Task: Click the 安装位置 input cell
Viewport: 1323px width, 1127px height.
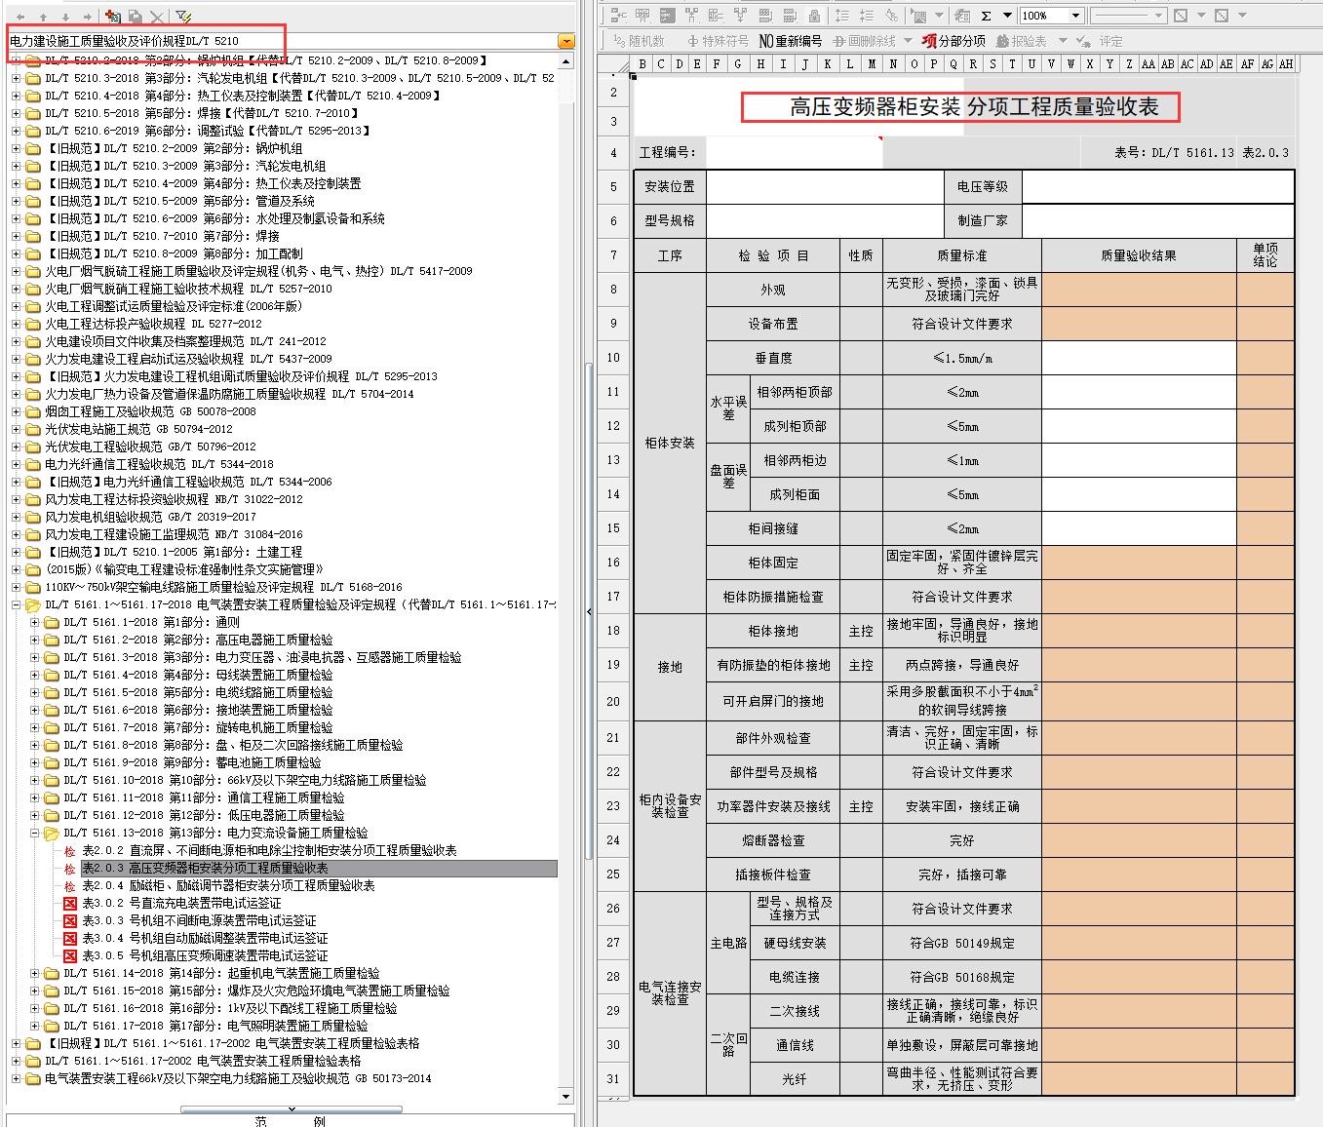Action: pyautogui.click(x=825, y=186)
